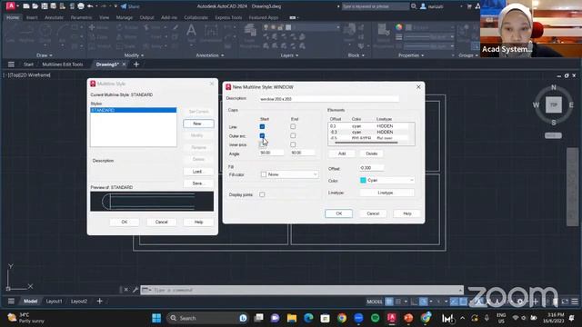This screenshot has width=582, height=327.
Task: Click the Linetype button
Action: click(x=386, y=193)
